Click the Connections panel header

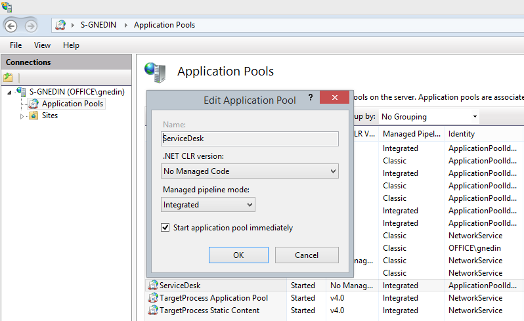click(66, 62)
